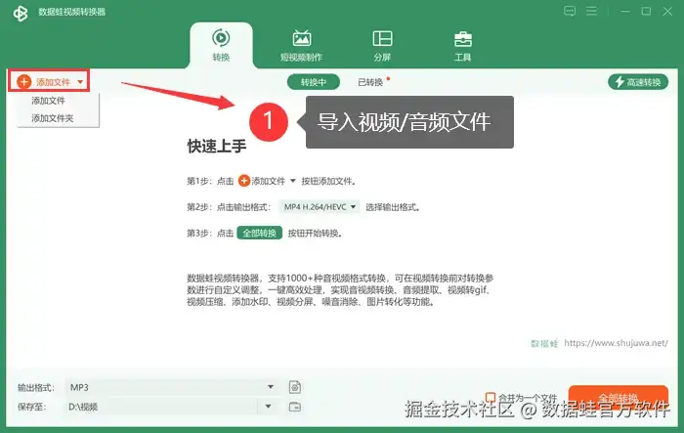Image resolution: width=684 pixels, height=433 pixels.
Task: Open the https://www.shujuwa.net/ link
Action: pos(616,343)
